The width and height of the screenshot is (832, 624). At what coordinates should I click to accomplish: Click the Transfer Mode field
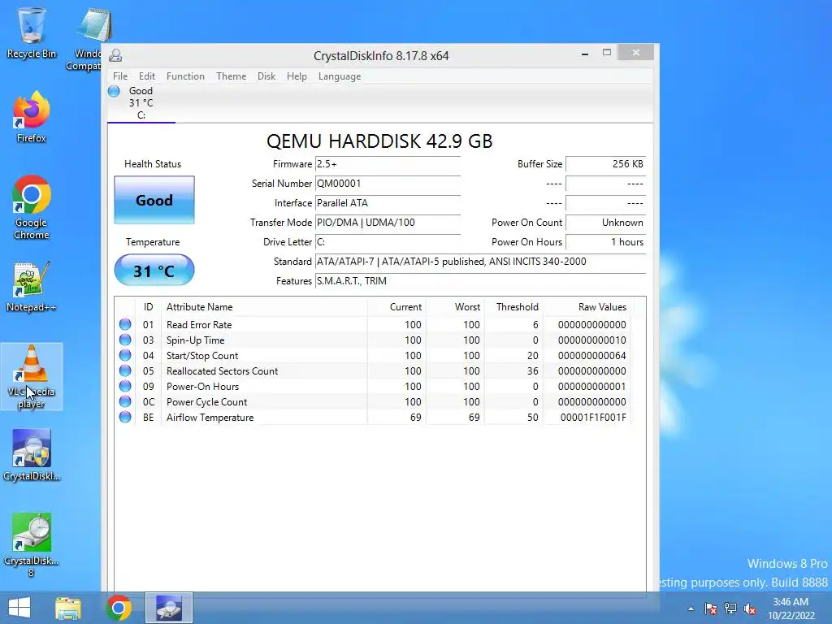tap(388, 223)
